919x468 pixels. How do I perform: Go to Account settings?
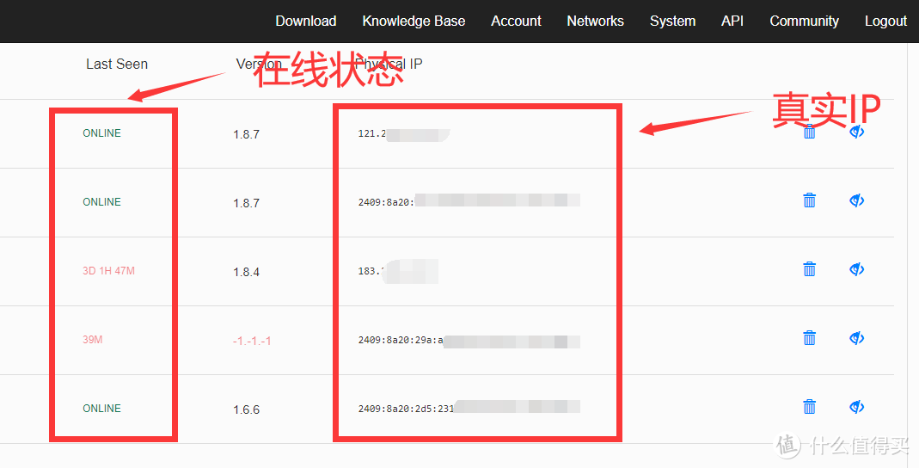516,22
